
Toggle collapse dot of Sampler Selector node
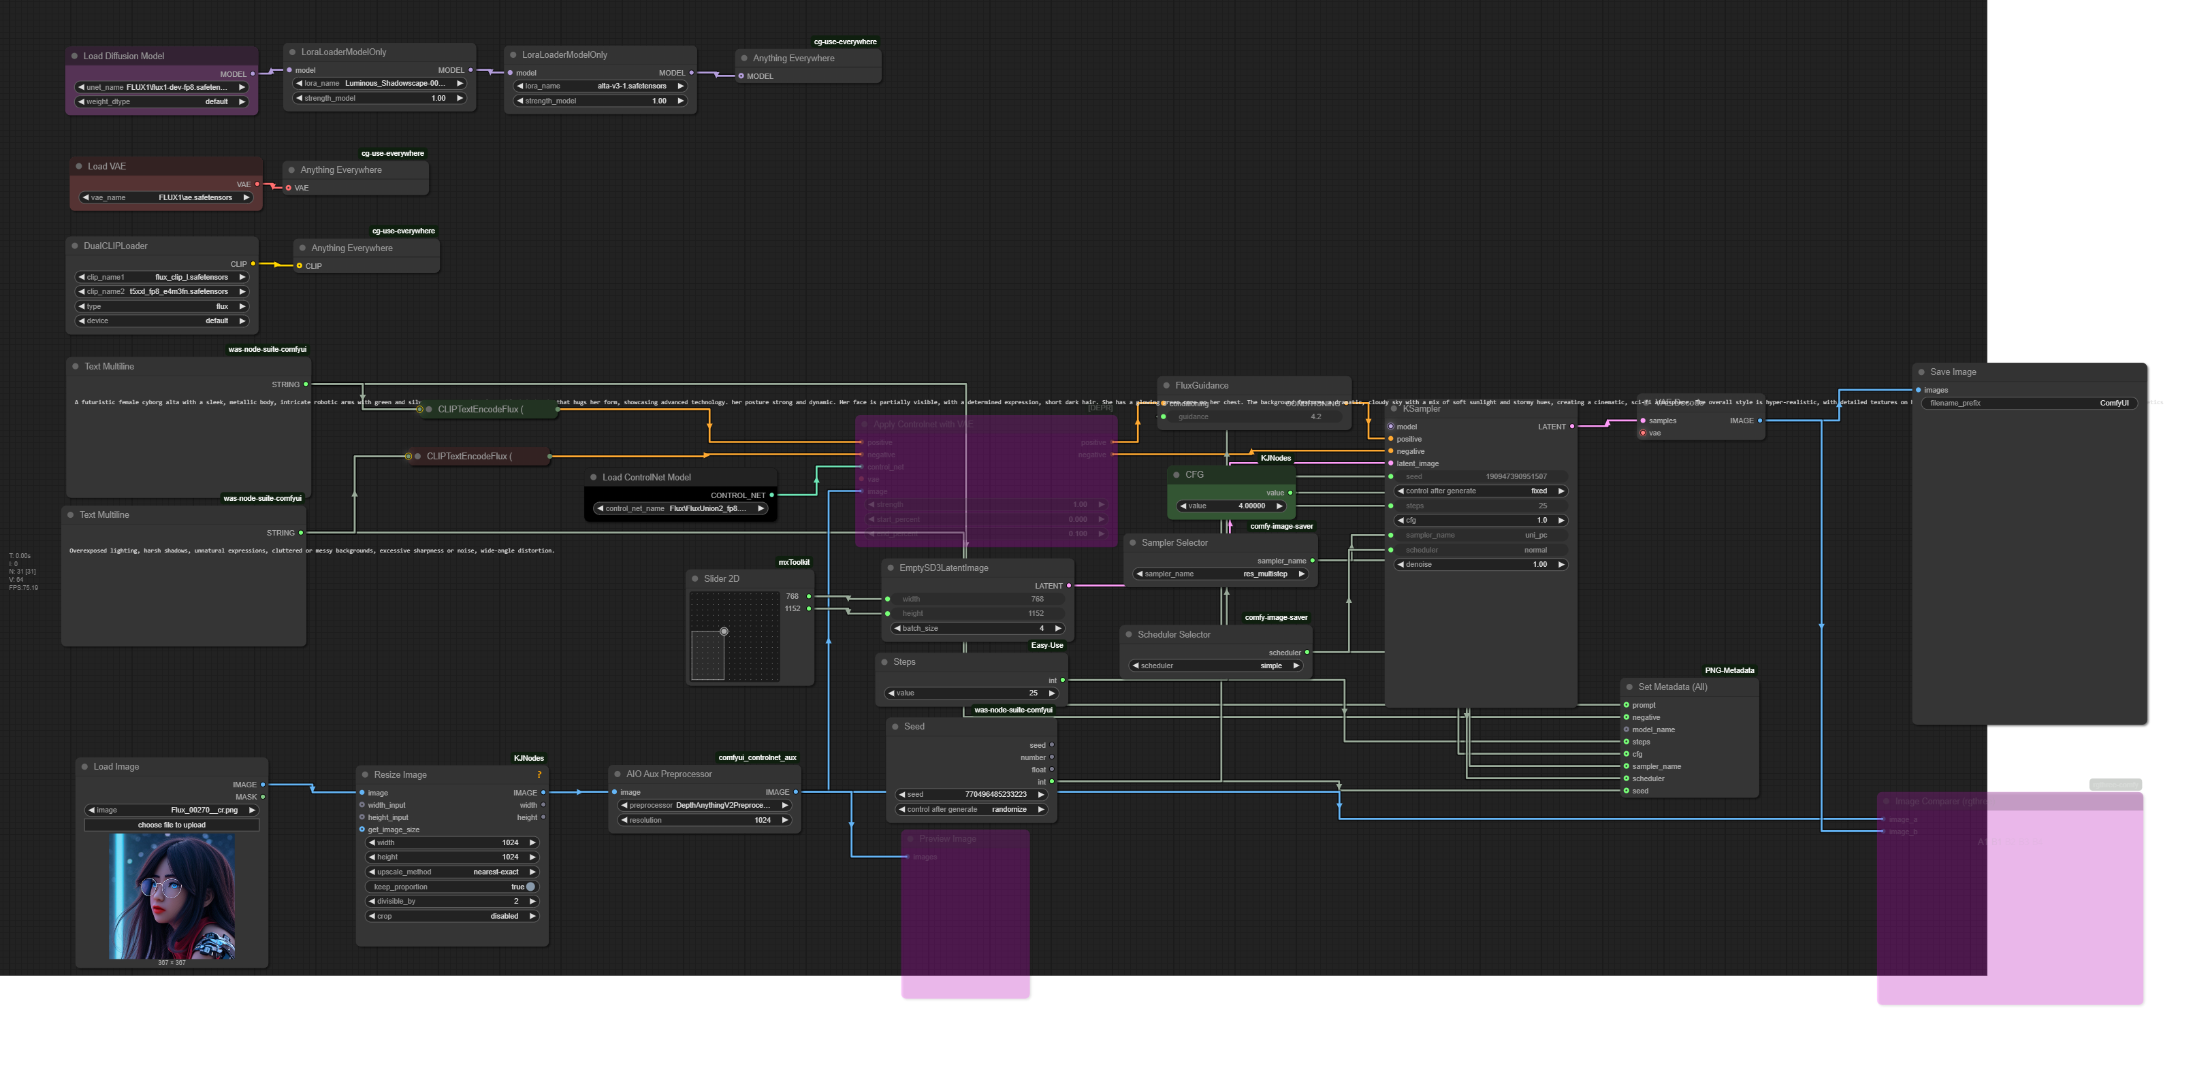[1132, 542]
